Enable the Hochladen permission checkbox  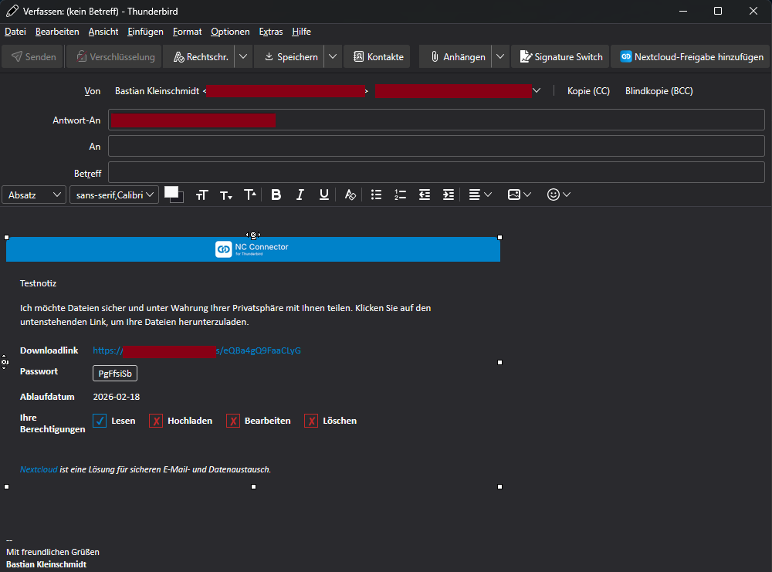click(156, 421)
